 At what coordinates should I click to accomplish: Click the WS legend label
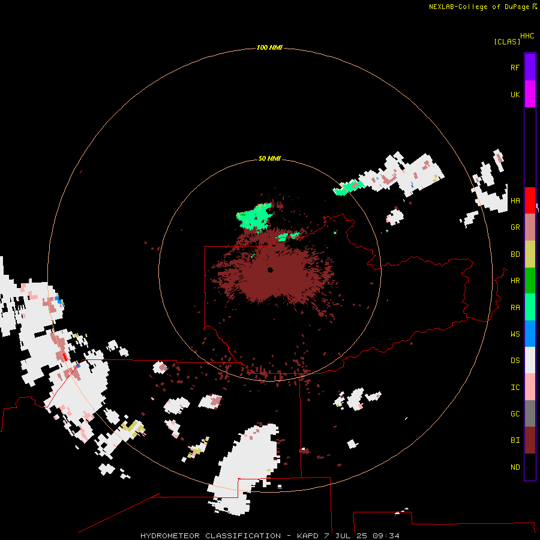[x=515, y=334]
